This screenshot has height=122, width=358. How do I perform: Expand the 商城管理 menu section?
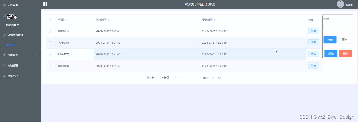[x=36, y=65]
